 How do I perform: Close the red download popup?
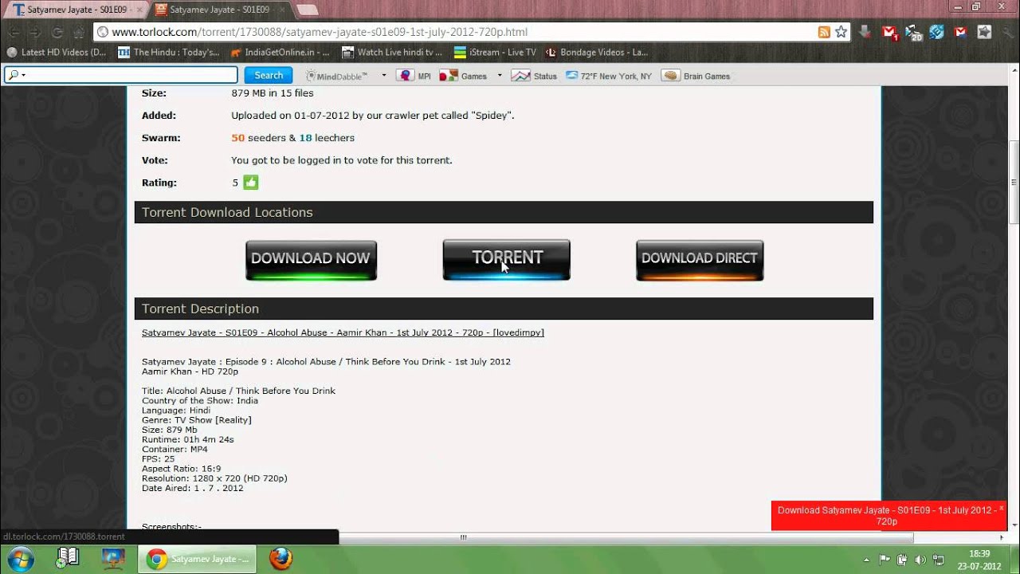click(1002, 508)
